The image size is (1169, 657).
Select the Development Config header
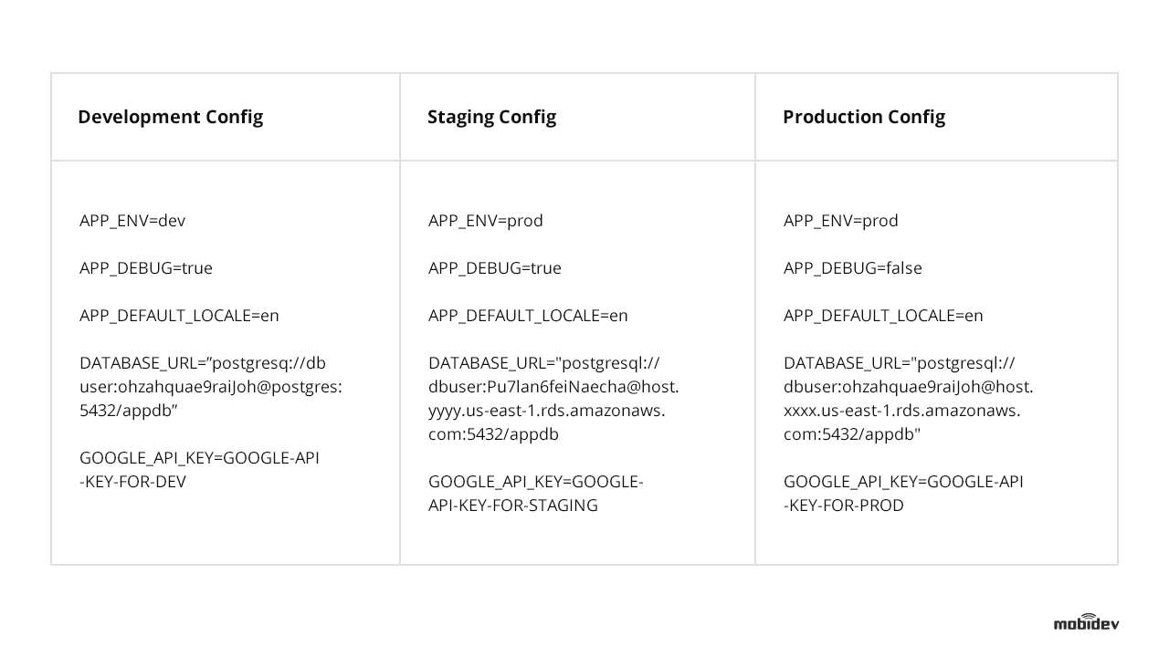coord(170,117)
